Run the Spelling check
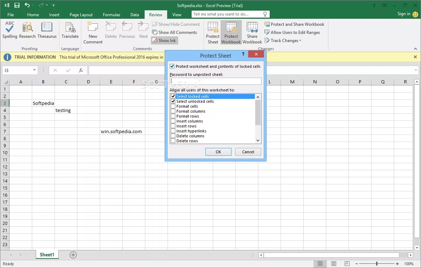Screen dimensions: 421x268 (10, 30)
